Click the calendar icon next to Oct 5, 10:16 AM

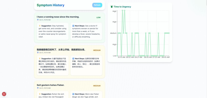pyautogui.click(x=38, y=20)
